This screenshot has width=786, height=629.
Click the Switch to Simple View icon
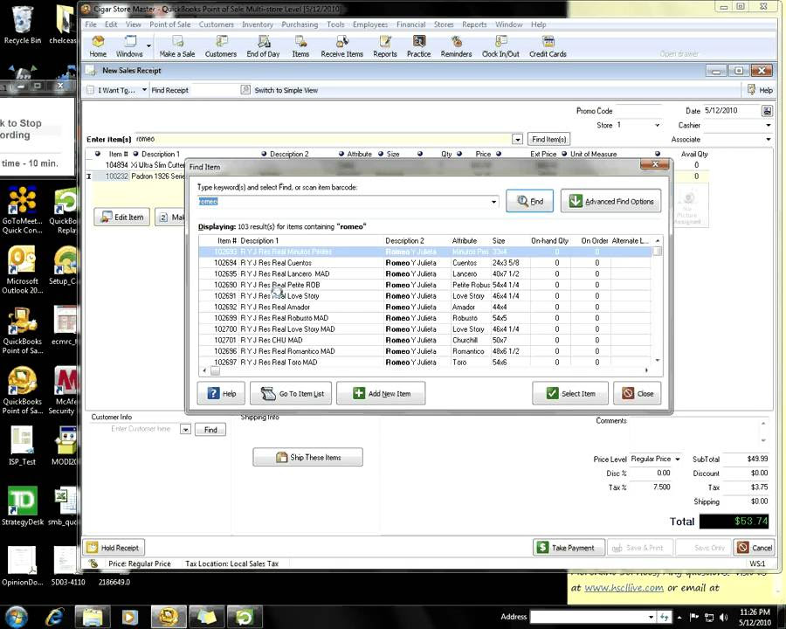click(x=245, y=90)
